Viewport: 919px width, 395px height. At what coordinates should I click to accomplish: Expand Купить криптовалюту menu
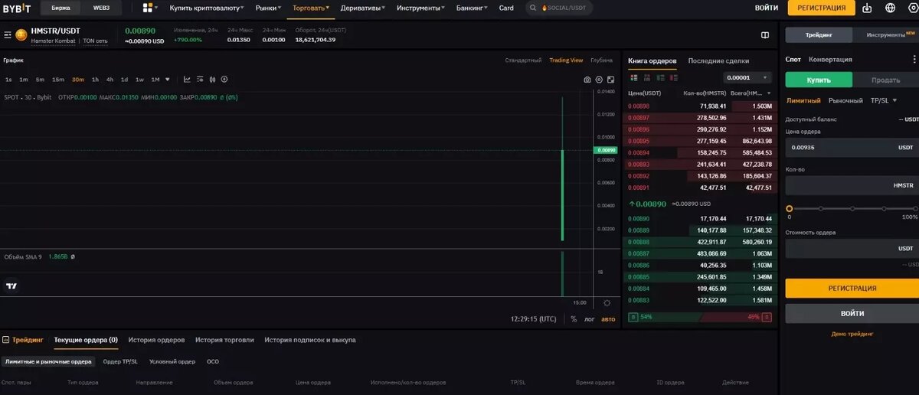click(207, 8)
